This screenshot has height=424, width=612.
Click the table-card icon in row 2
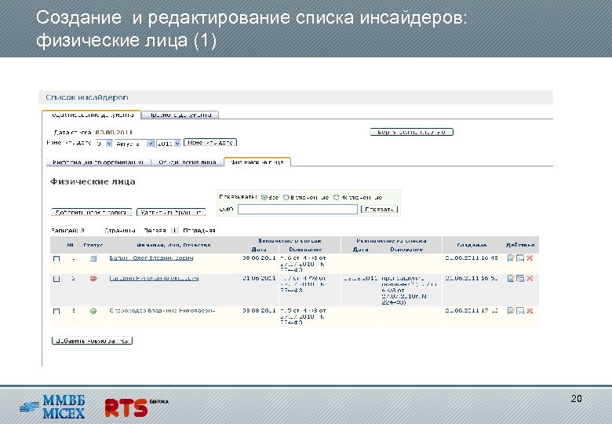(520, 278)
